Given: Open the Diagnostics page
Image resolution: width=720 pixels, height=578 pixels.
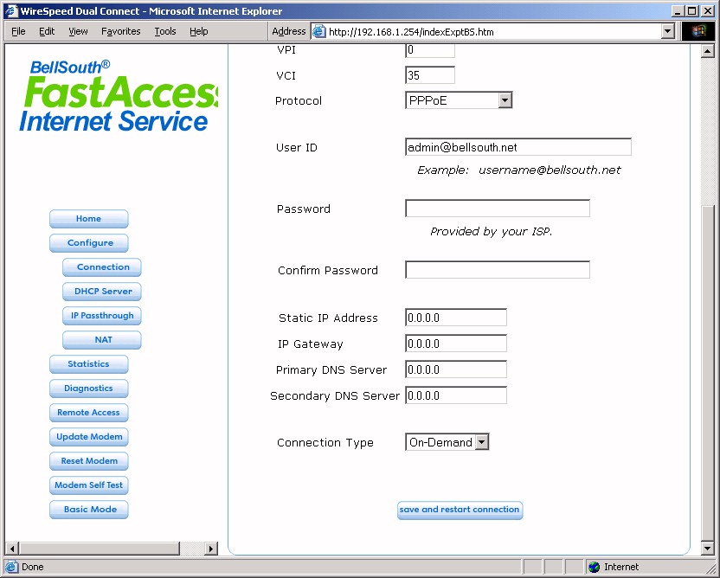Looking at the screenshot, I should 88,389.
